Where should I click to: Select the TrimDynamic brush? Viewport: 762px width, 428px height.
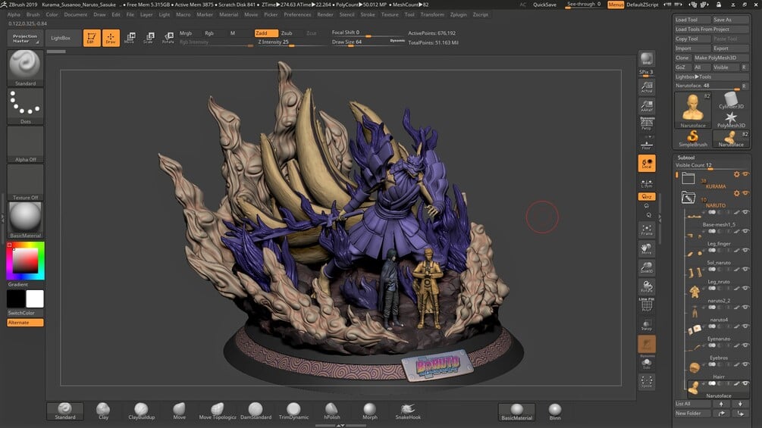pos(293,411)
